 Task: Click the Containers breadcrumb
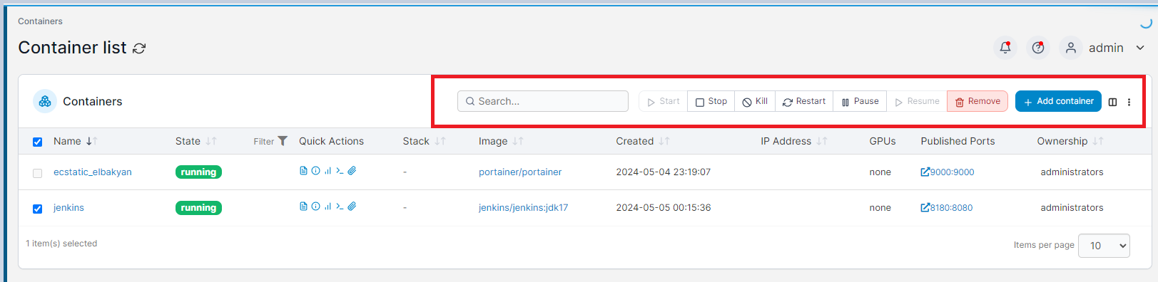click(40, 21)
